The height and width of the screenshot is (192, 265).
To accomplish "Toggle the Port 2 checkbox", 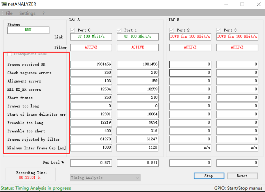I will tap(172, 30).
